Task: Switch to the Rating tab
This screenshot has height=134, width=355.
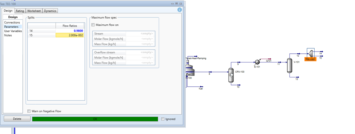Action: coord(20,11)
